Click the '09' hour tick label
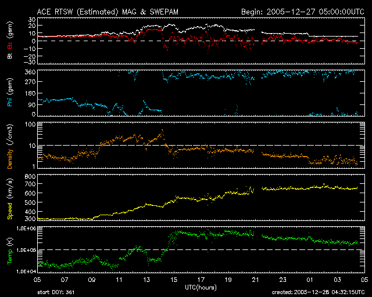Viewport: 372px width, 297px height. pyautogui.click(x=92, y=280)
